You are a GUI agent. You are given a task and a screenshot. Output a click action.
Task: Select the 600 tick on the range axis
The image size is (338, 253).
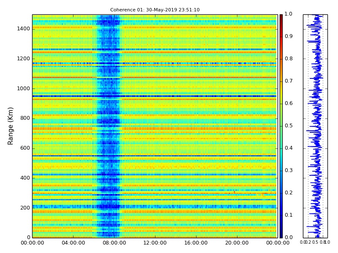(x=25, y=148)
